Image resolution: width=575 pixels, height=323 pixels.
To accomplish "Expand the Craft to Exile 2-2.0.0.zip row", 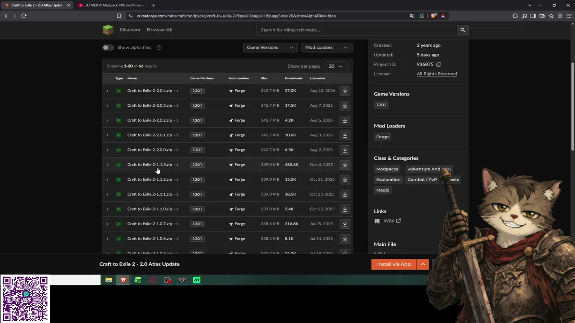I will click(x=107, y=150).
